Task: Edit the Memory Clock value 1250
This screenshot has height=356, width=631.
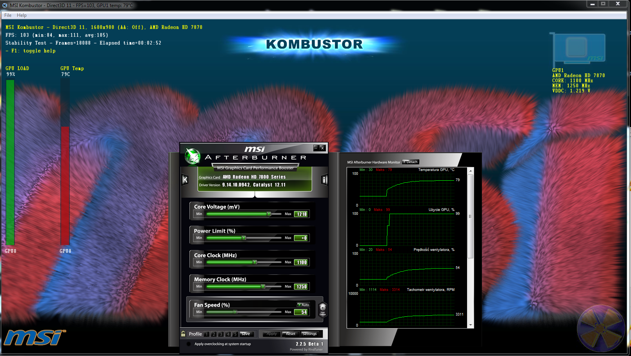Action: (302, 287)
